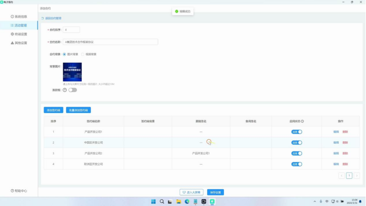Click the info icon beside 启用状态 header
Viewport: 366px width, 206px height.
click(x=302, y=121)
